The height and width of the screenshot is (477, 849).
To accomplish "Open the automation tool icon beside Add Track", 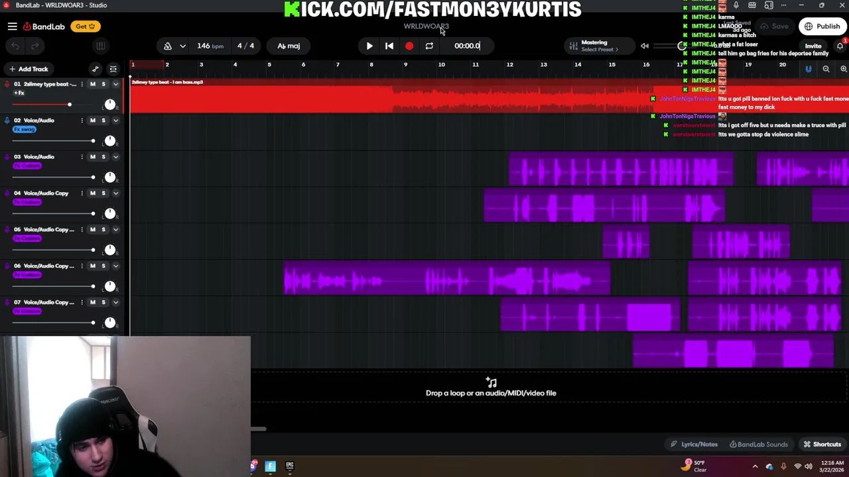I will pos(96,69).
